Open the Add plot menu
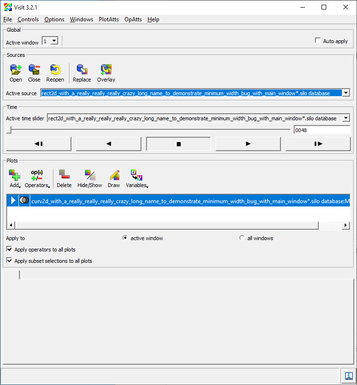Image resolution: width=357 pixels, height=385 pixels. point(15,179)
